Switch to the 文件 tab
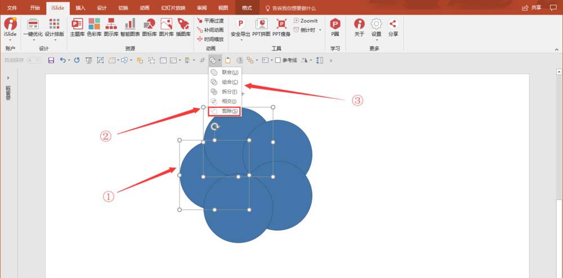This screenshot has height=278, width=563. pos(12,7)
